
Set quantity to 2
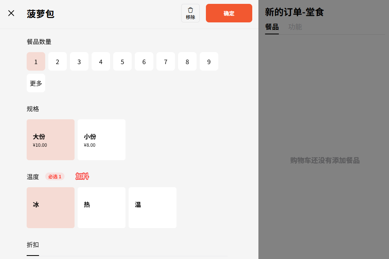[x=58, y=61]
